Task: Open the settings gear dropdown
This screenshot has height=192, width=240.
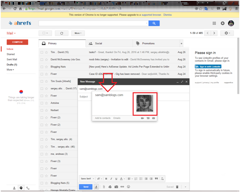Action: point(227,33)
